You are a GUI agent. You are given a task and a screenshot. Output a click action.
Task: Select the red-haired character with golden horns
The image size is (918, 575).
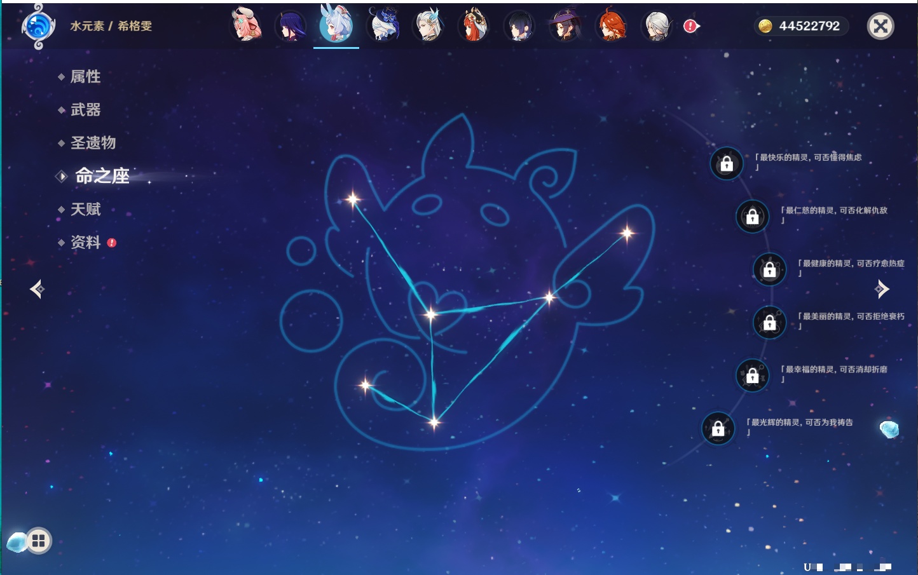pos(474,25)
